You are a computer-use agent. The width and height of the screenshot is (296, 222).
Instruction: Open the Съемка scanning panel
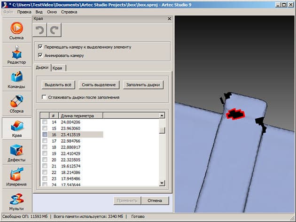click(16, 31)
